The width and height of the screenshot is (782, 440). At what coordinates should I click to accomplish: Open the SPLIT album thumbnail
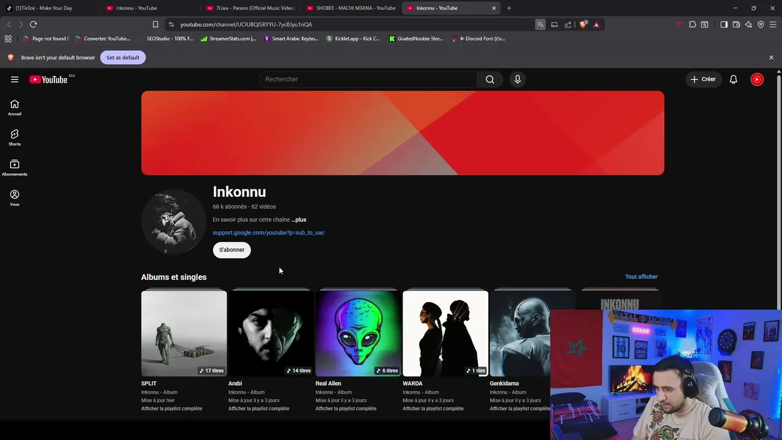coord(184,333)
